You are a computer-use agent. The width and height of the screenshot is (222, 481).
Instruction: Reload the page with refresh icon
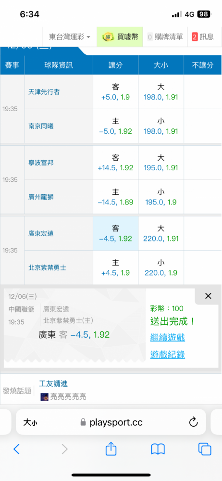point(193,422)
